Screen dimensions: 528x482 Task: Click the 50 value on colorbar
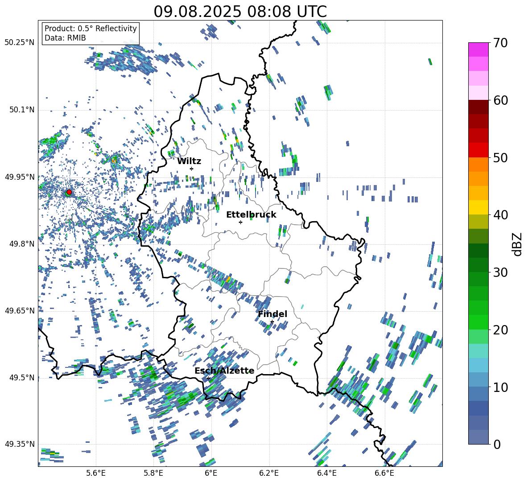(x=500, y=157)
